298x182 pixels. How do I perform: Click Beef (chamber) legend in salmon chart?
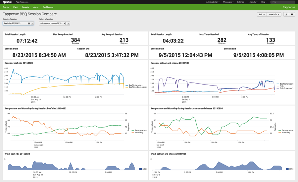tap(285, 84)
